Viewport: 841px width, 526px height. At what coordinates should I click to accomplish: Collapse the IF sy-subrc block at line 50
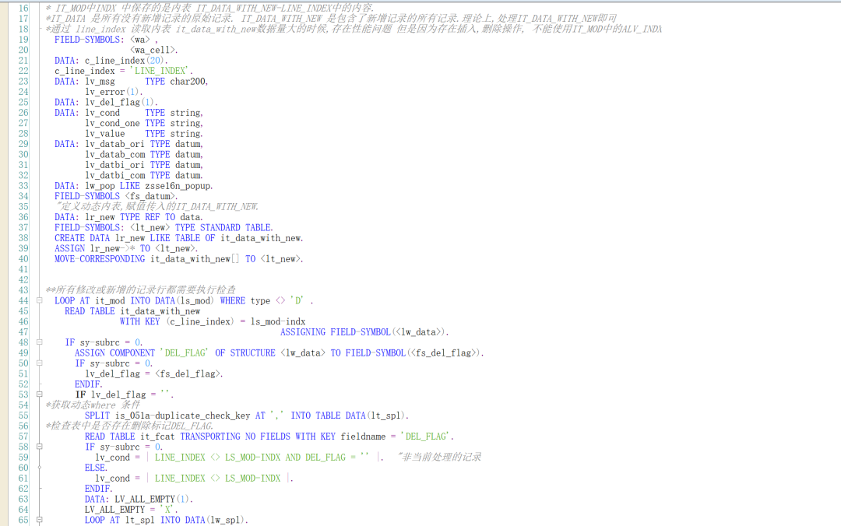point(39,363)
